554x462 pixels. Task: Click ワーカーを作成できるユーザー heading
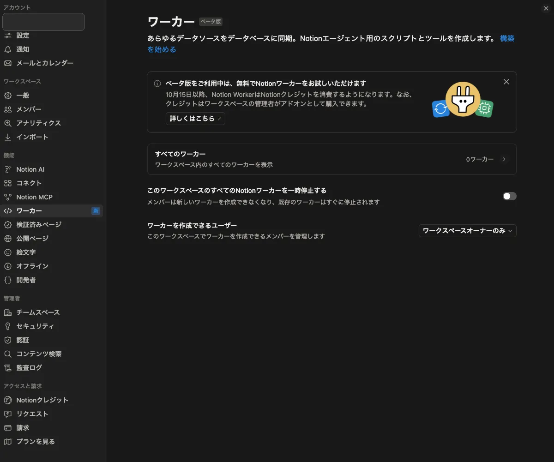[x=192, y=226]
